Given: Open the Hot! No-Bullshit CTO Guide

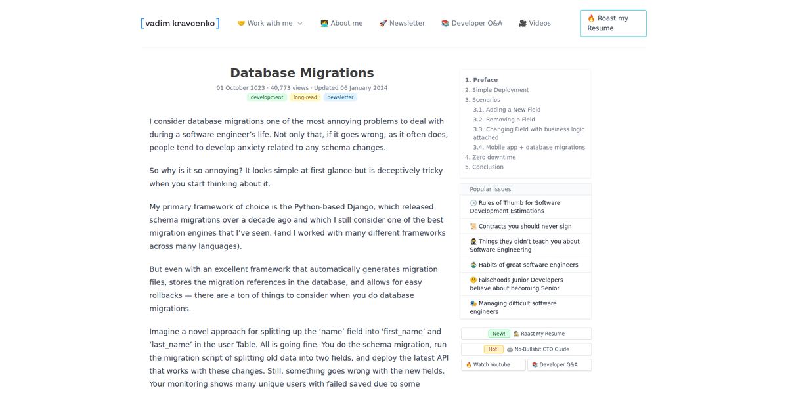Looking at the screenshot, I should coord(526,349).
